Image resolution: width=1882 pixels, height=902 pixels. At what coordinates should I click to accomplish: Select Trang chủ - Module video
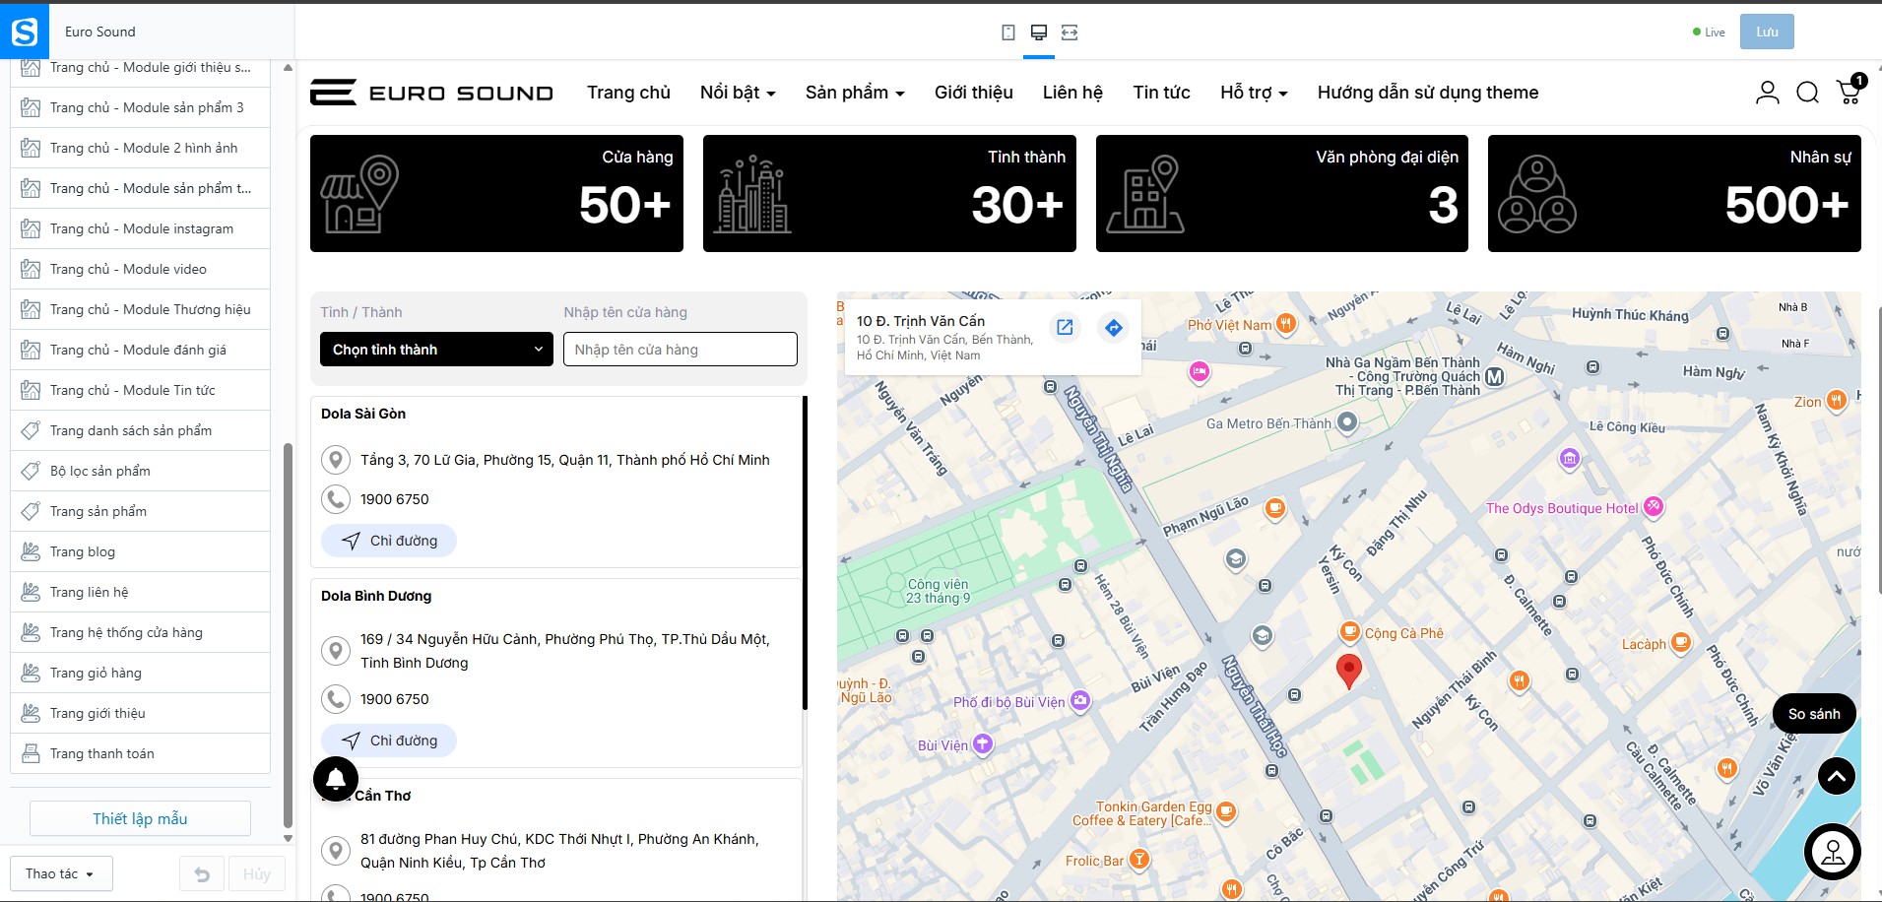[140, 269]
